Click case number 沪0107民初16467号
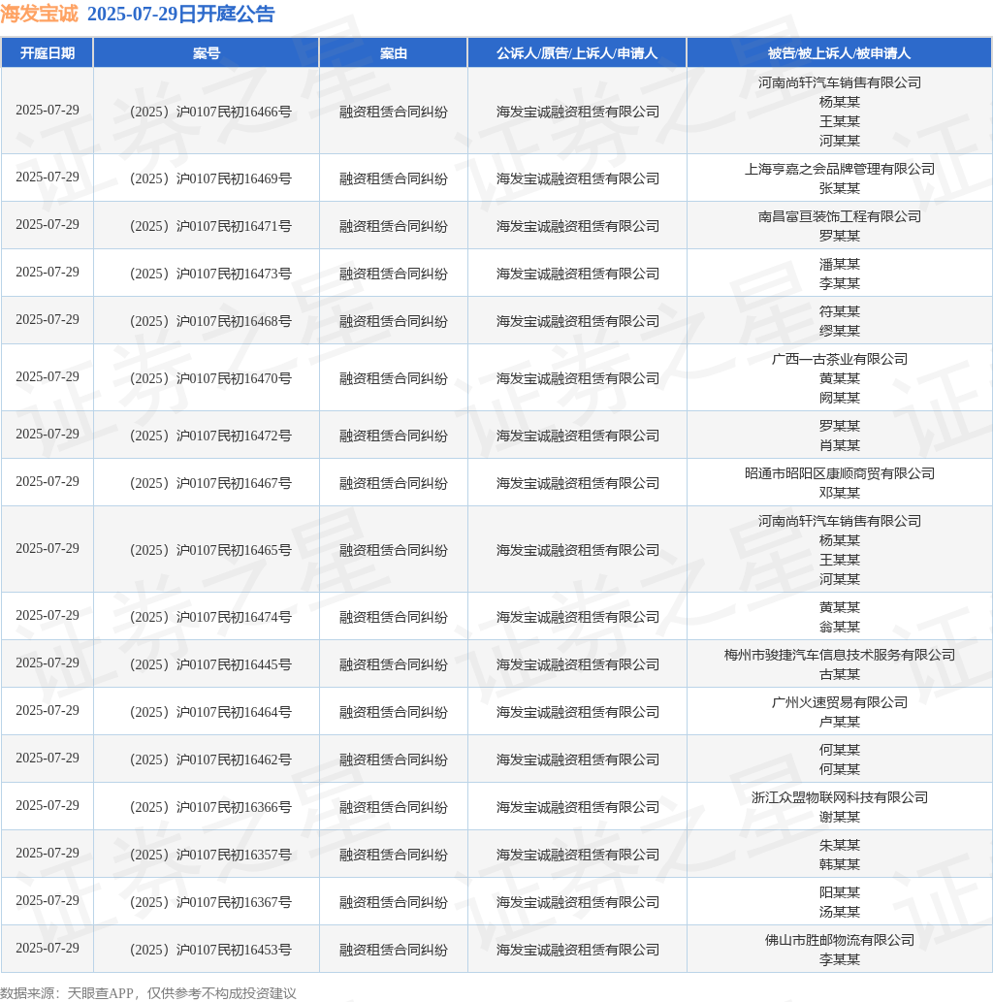This screenshot has height=1002, width=993. point(234,483)
